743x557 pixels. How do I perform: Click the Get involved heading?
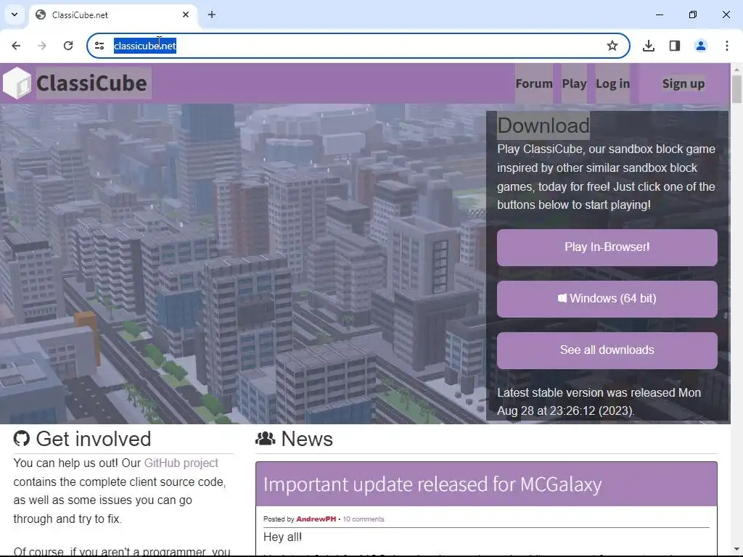94,439
